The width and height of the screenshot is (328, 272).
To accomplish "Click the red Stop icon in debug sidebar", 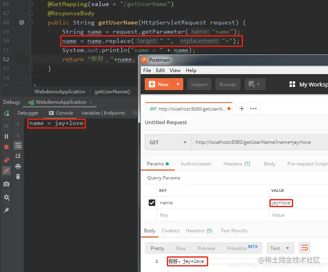I will click(6, 147).
